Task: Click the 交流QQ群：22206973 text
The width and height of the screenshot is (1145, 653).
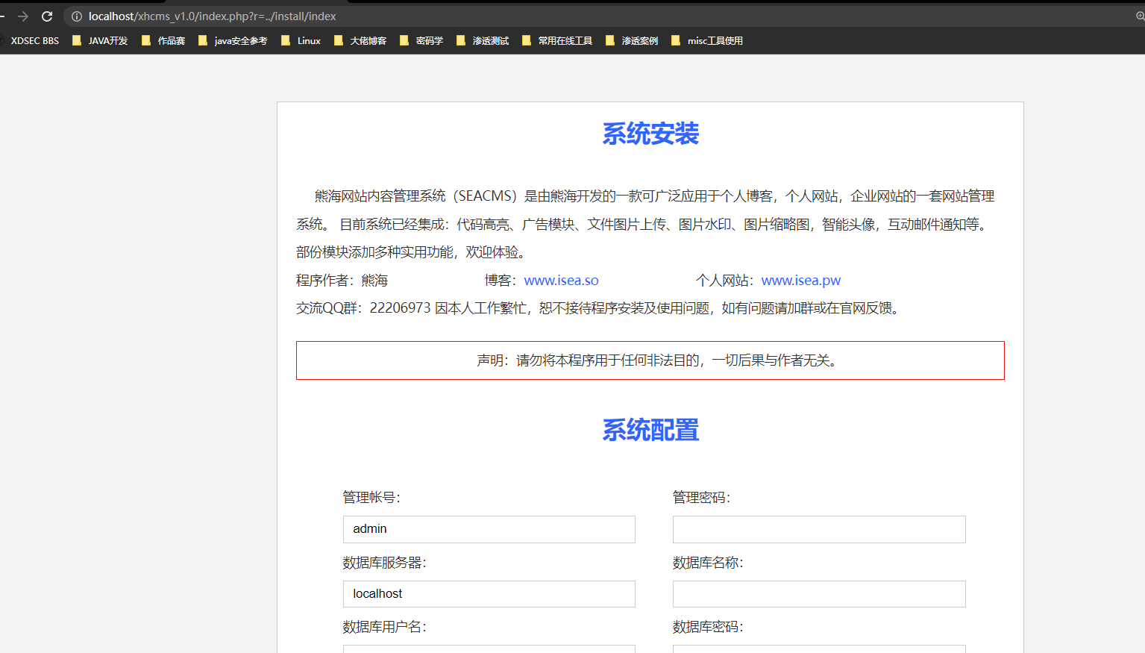Action: tap(363, 308)
